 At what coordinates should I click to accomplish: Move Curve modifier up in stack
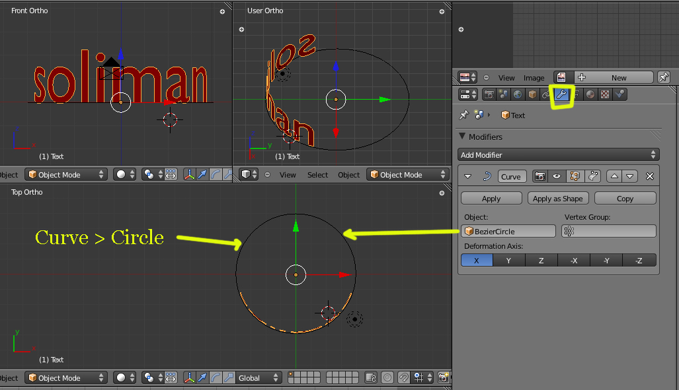pyautogui.click(x=614, y=176)
